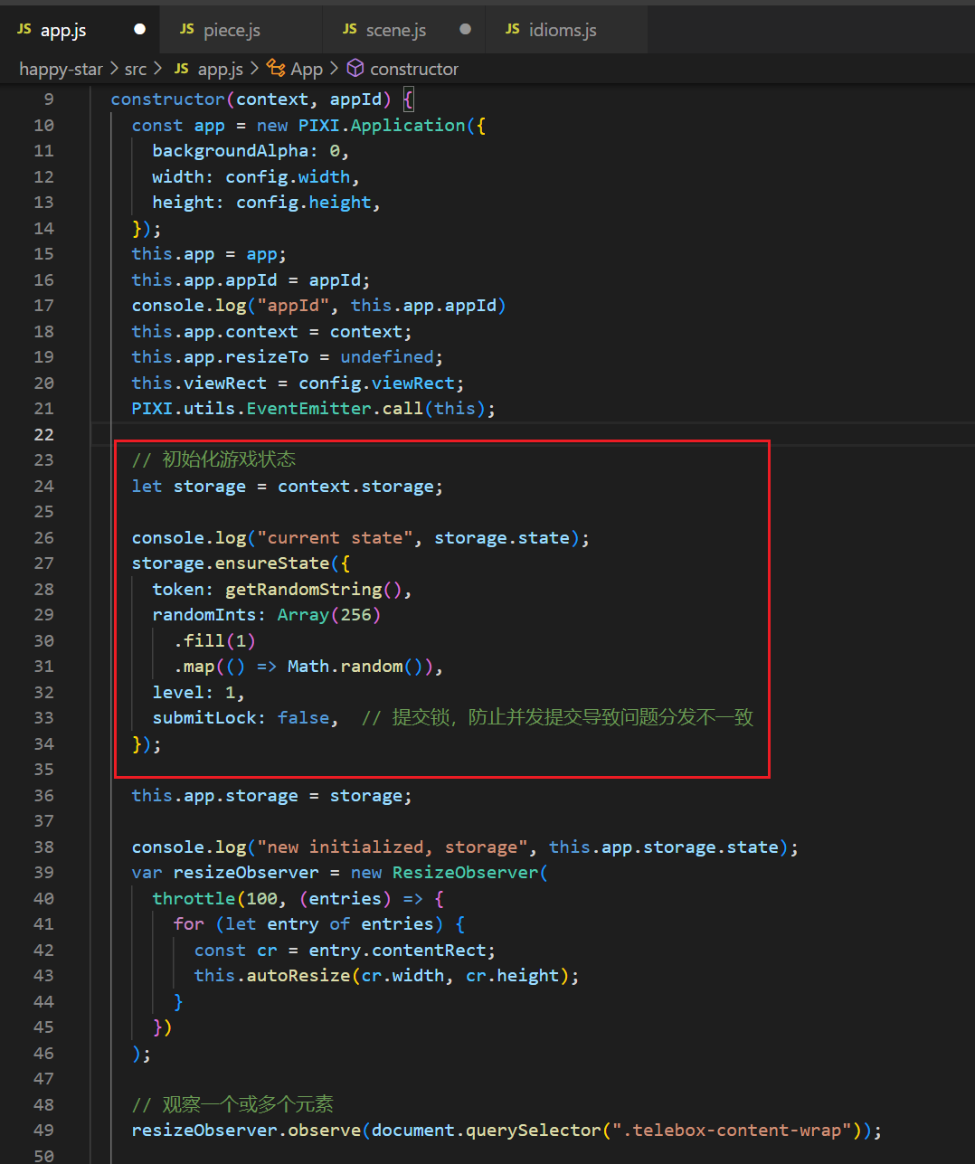
Task: Select happy-star in the breadcrumb
Action: (x=61, y=69)
